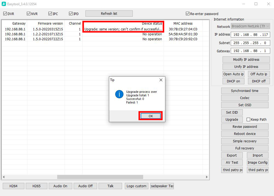274x196 pixels.
Task: Sort by the Firmware version column header
Action: coord(50,24)
